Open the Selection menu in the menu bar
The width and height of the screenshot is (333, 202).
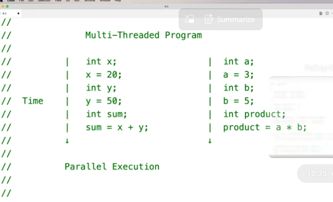click(x=44, y=1)
